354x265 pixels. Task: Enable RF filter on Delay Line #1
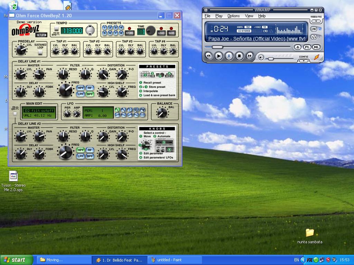click(x=90, y=88)
